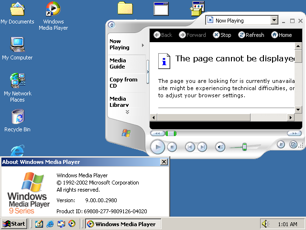Open My Network Places icon

point(18,88)
